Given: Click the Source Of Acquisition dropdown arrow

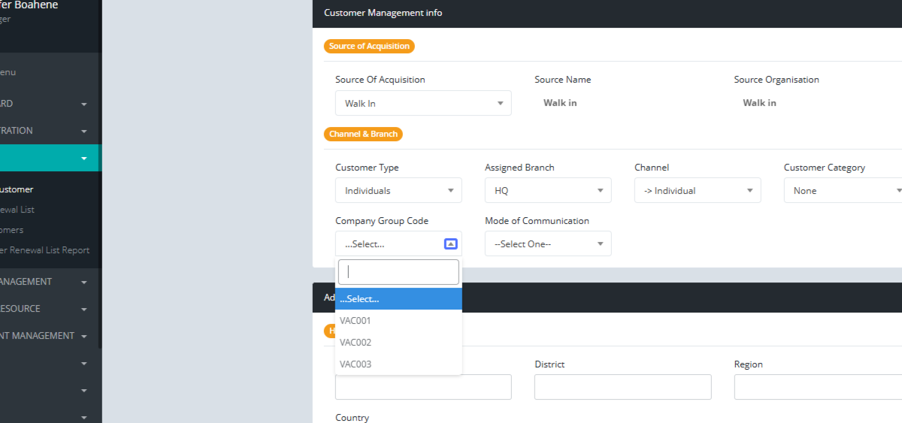Looking at the screenshot, I should coord(501,104).
